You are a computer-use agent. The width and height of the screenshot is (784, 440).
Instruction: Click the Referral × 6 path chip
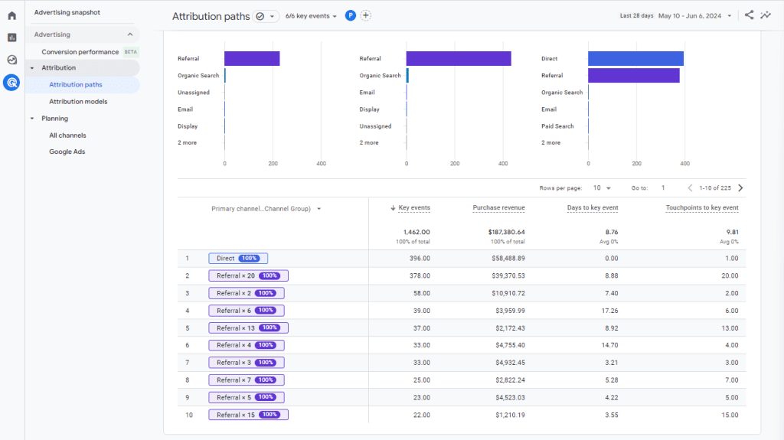247,311
